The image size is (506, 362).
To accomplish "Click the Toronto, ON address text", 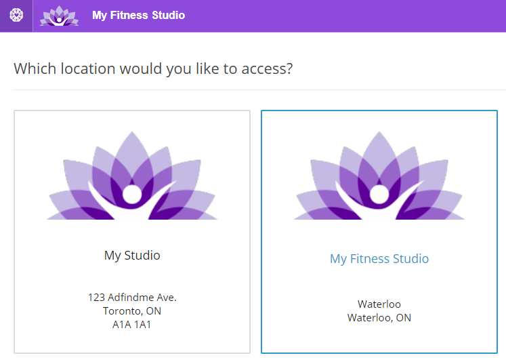I will 132,310.
